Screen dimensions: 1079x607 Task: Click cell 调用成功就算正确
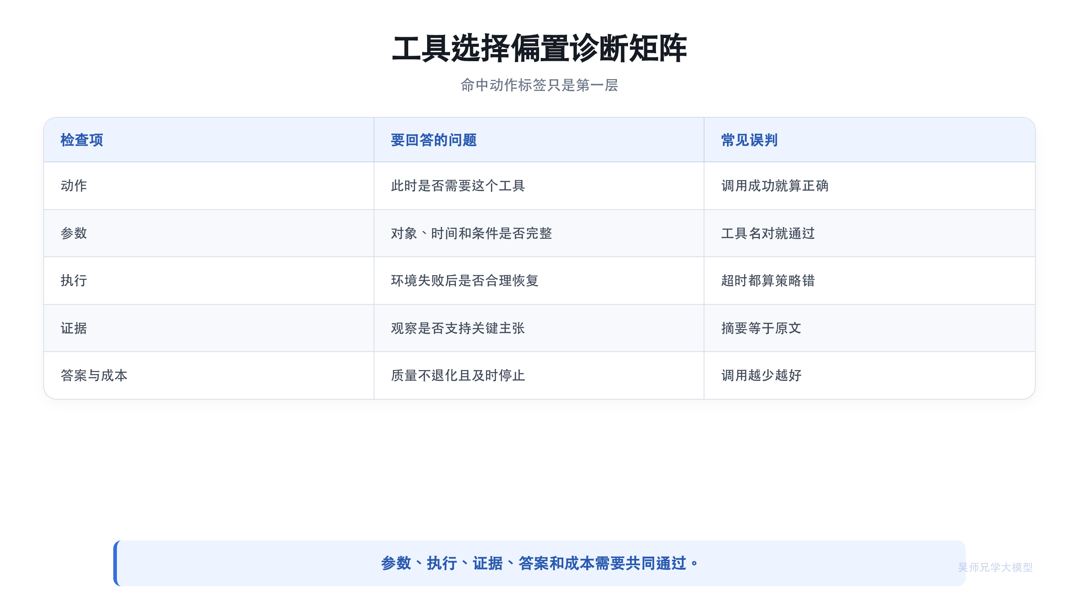click(869, 186)
